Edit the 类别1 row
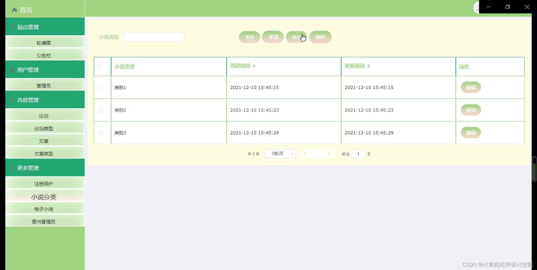Image resolution: width=537 pixels, height=270 pixels. pos(471,87)
